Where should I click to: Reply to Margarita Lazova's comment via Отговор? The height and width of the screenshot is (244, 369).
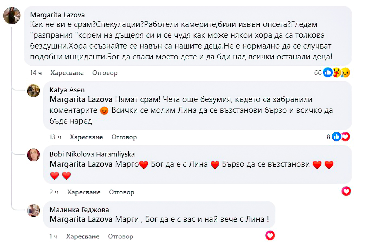(105, 73)
